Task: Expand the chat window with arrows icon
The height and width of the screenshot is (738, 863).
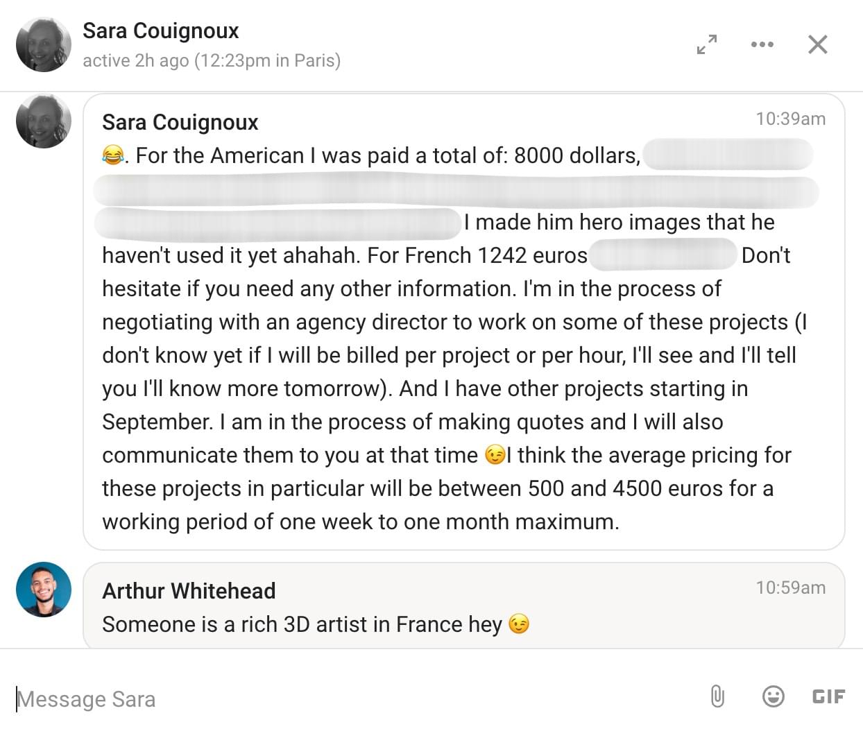Action: (707, 44)
